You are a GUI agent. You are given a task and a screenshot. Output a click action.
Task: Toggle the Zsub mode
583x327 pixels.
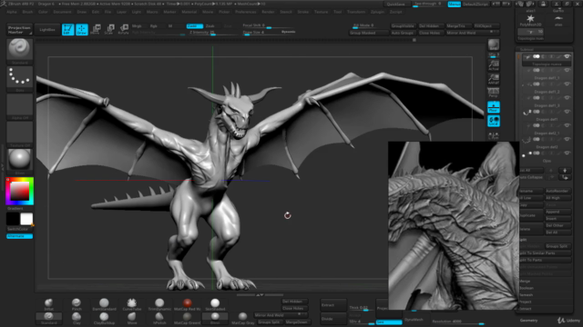point(210,26)
